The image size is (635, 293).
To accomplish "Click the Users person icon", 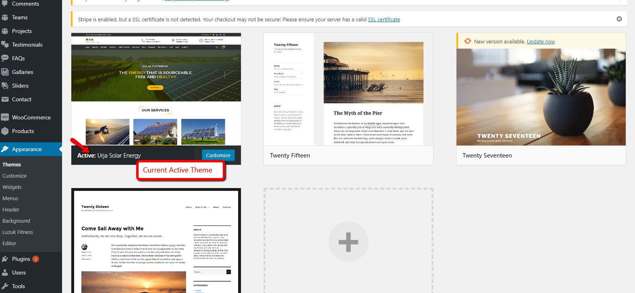I will coord(5,273).
